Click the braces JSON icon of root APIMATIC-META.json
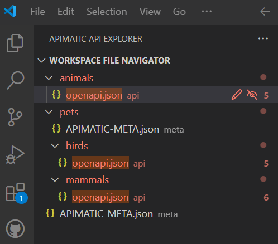 [x=50, y=213]
